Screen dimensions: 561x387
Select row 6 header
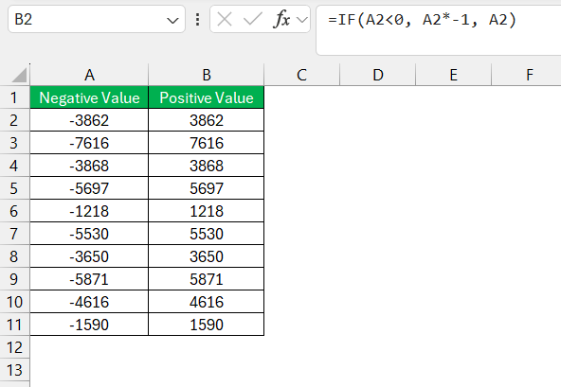(14, 211)
